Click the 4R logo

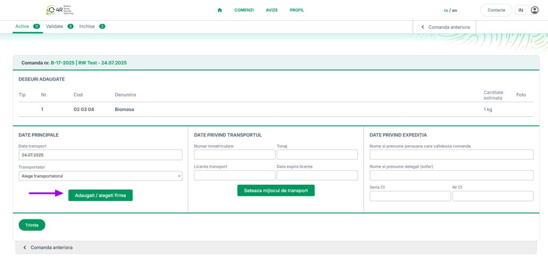(59, 10)
